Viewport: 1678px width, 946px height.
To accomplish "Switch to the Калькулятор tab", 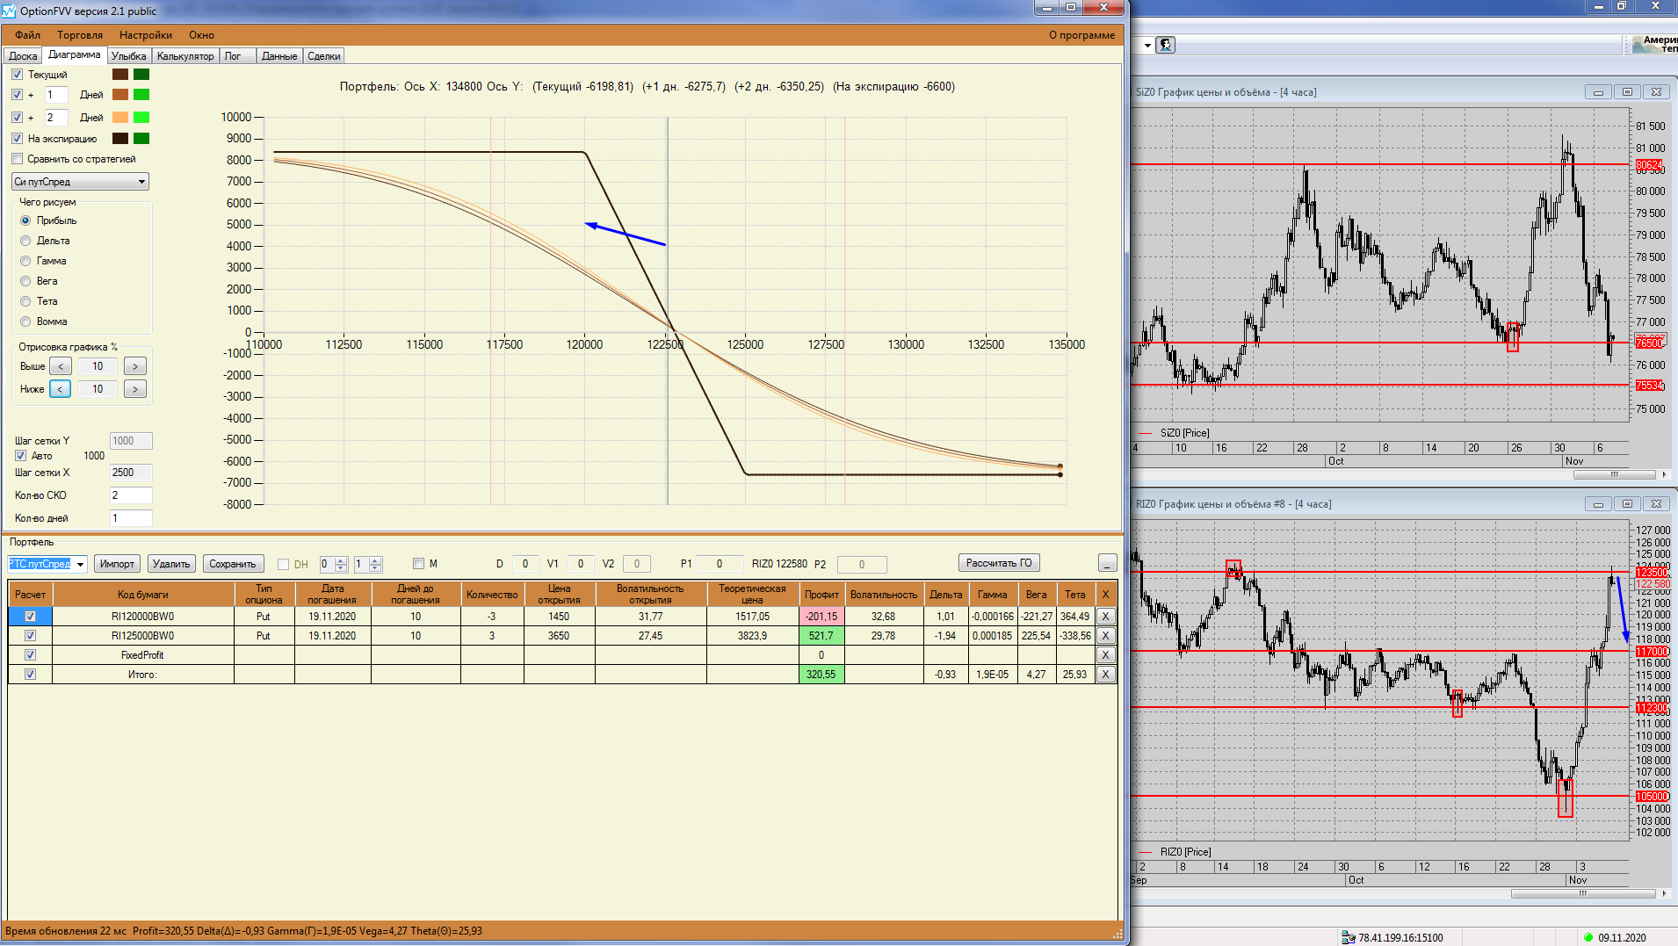I will click(185, 56).
